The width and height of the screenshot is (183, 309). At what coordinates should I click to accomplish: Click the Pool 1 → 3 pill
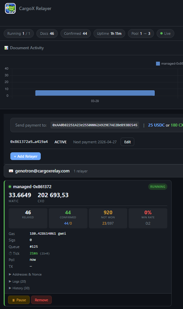point(141,33)
